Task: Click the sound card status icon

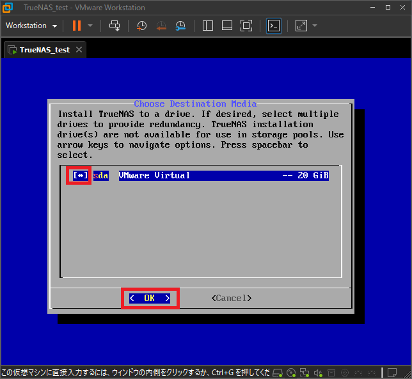Action: click(318, 373)
